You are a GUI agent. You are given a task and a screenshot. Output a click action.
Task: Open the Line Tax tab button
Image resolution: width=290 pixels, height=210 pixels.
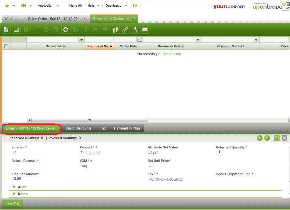13,204
